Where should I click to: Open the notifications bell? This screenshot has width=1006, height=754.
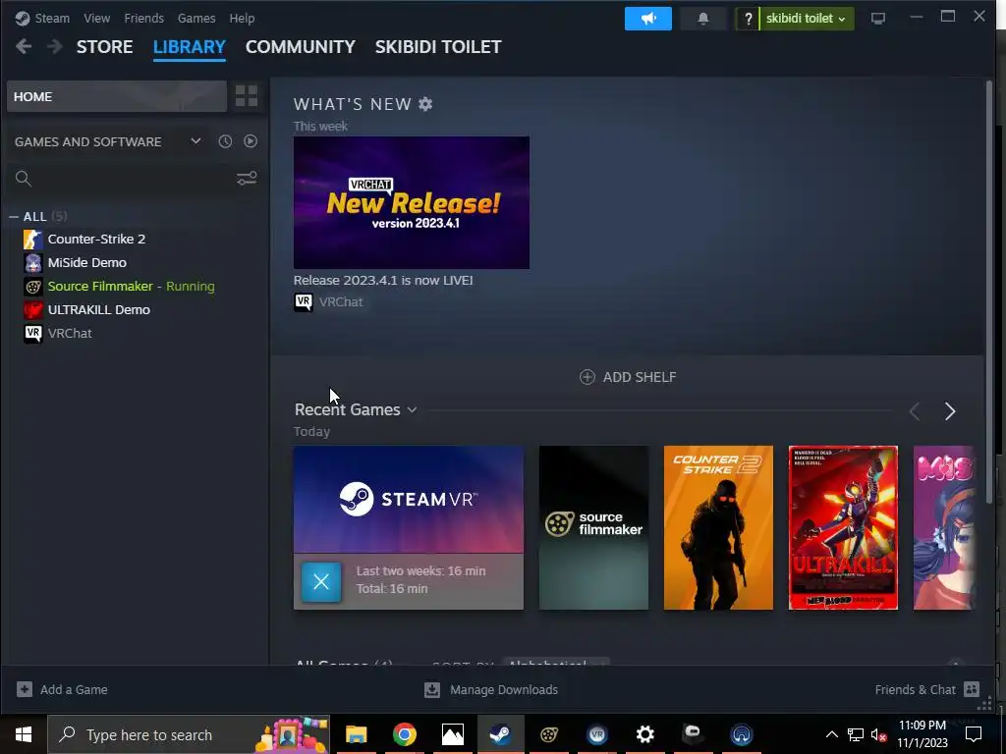[703, 19]
